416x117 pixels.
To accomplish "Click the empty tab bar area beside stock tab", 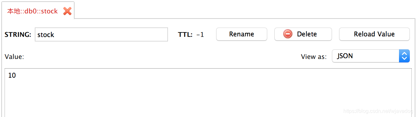I will tap(245, 10).
